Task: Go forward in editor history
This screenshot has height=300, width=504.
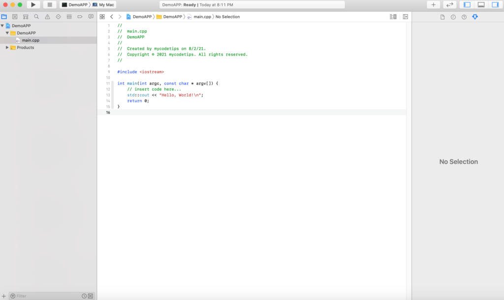Action: click(120, 17)
